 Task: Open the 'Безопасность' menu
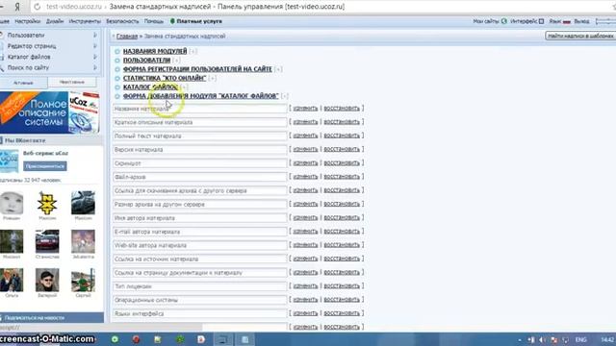point(122,21)
